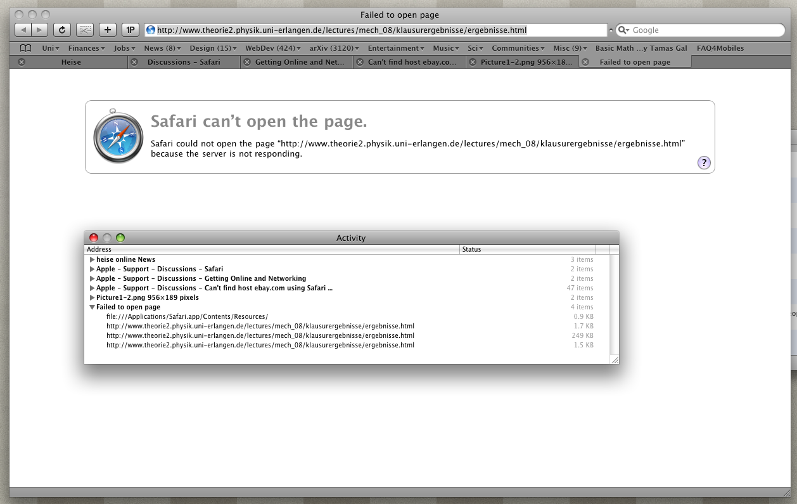This screenshot has height=504, width=797.
Task: Close the Heise tab
Action: click(22, 62)
